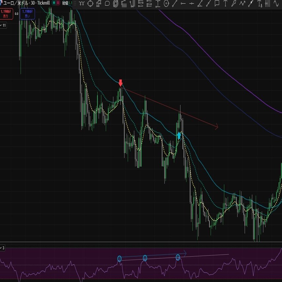The width and height of the screenshot is (282, 282).
Task: Select the double curve drawing tool
Action: tap(82, 3)
